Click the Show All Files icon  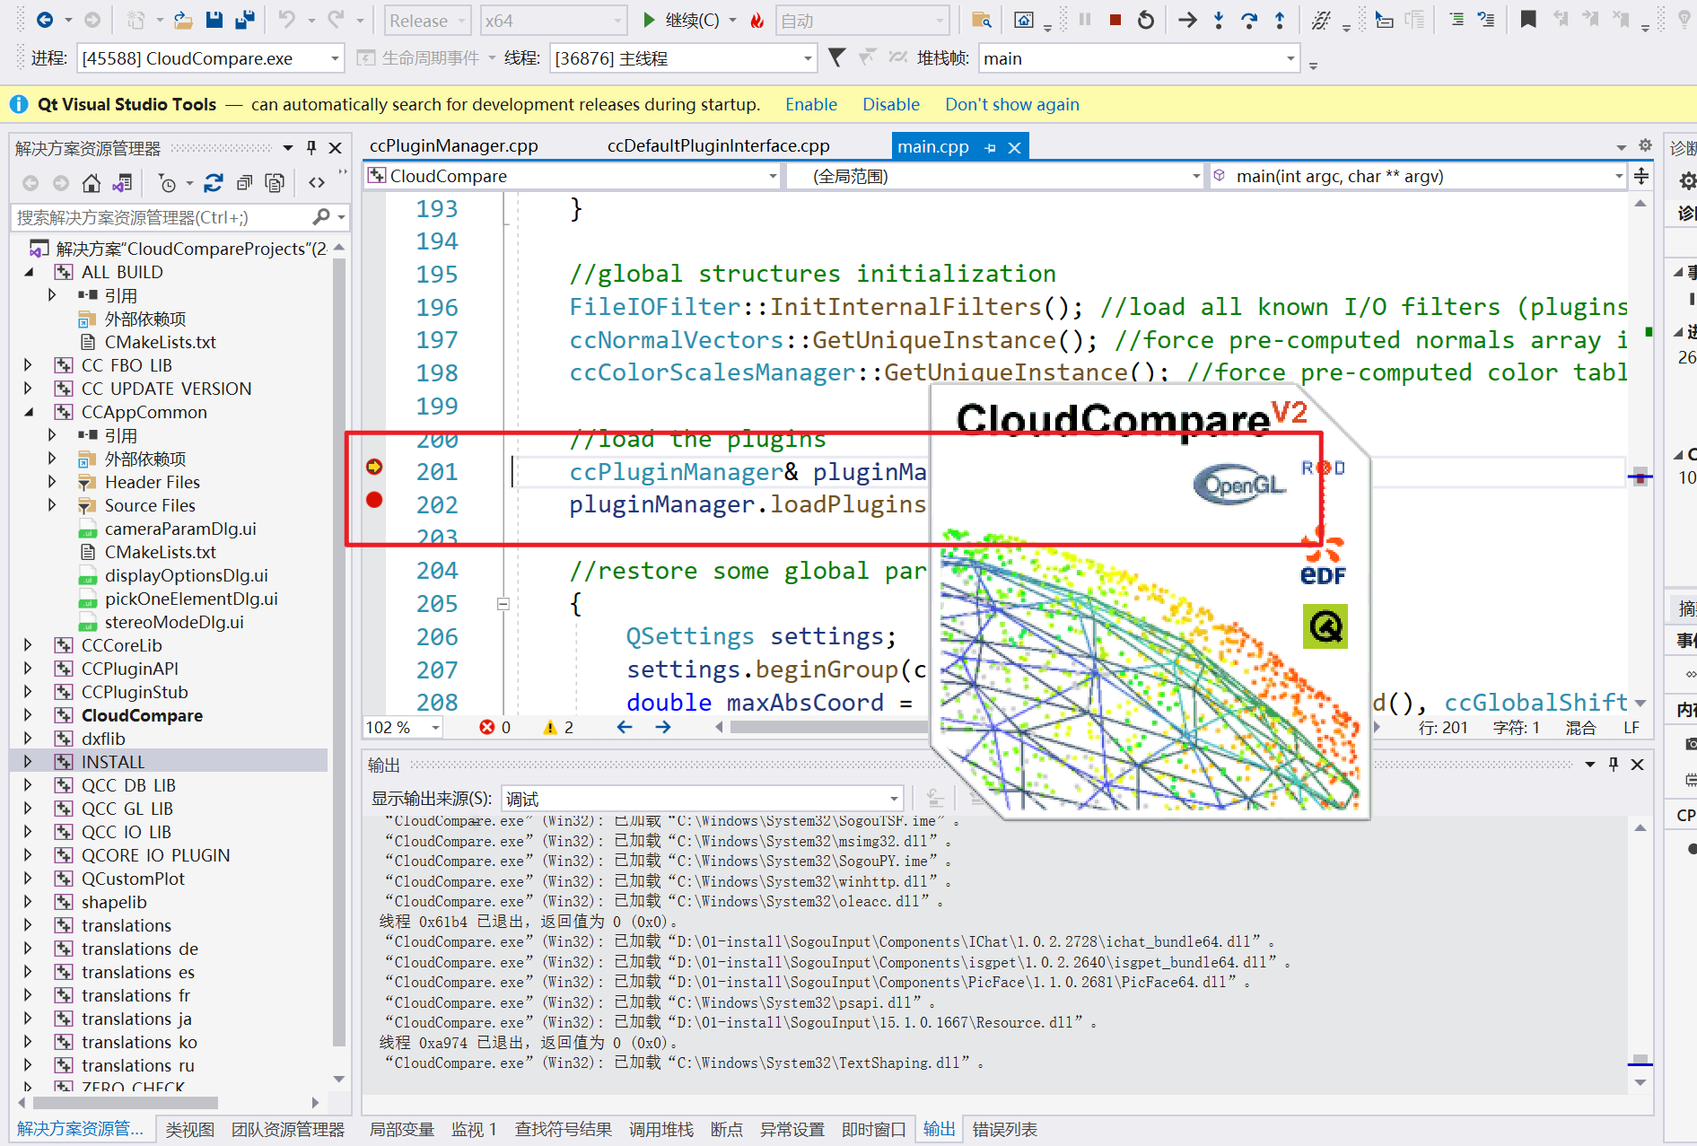pyautogui.click(x=275, y=183)
